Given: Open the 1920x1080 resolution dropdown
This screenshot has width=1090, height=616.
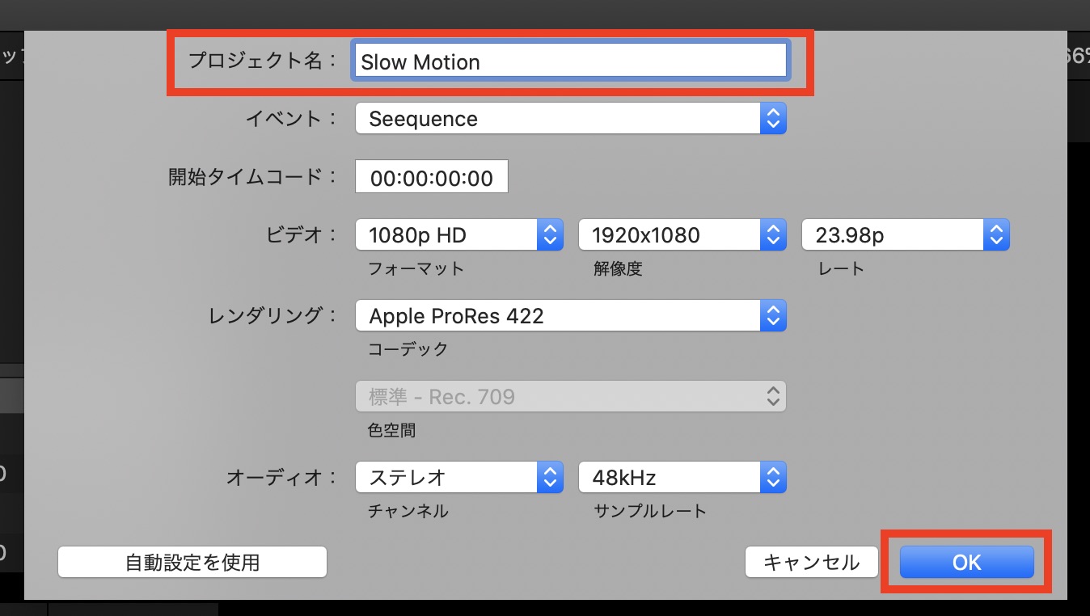Looking at the screenshot, I should pyautogui.click(x=670, y=235).
